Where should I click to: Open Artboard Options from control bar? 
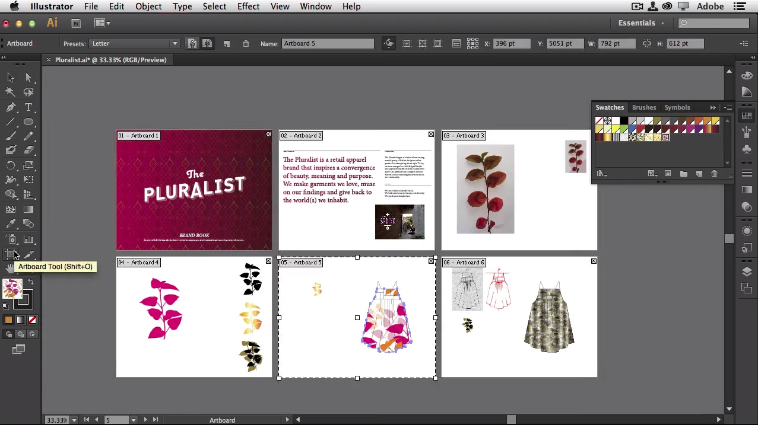(456, 44)
